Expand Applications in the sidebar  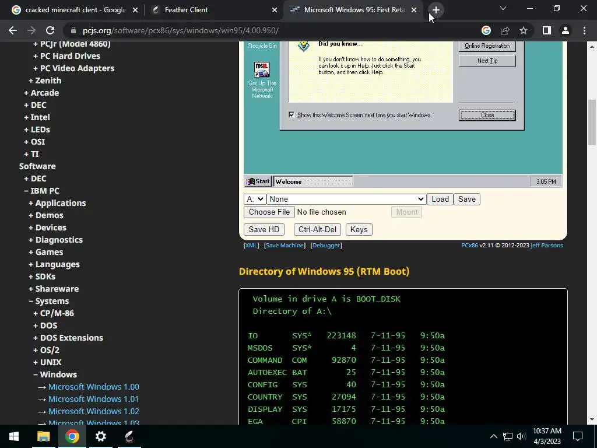57,203
